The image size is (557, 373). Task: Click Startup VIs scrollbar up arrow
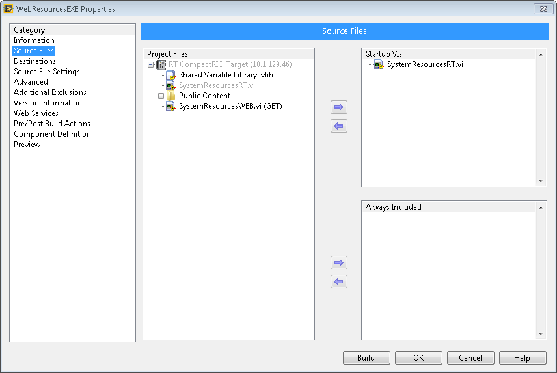click(x=541, y=55)
